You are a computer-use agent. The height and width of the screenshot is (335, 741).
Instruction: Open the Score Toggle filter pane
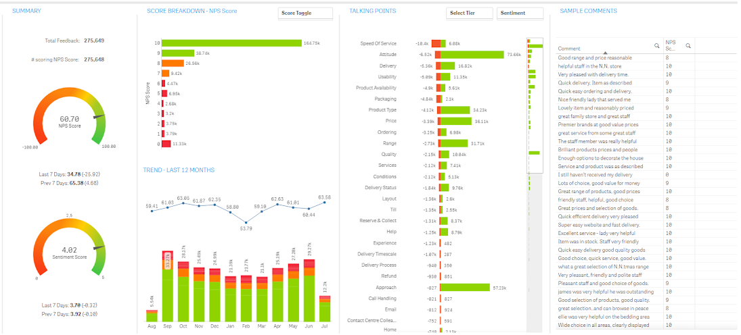[x=305, y=14]
